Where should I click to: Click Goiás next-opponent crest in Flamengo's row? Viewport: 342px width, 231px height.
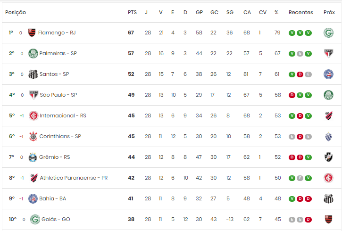[x=328, y=33]
